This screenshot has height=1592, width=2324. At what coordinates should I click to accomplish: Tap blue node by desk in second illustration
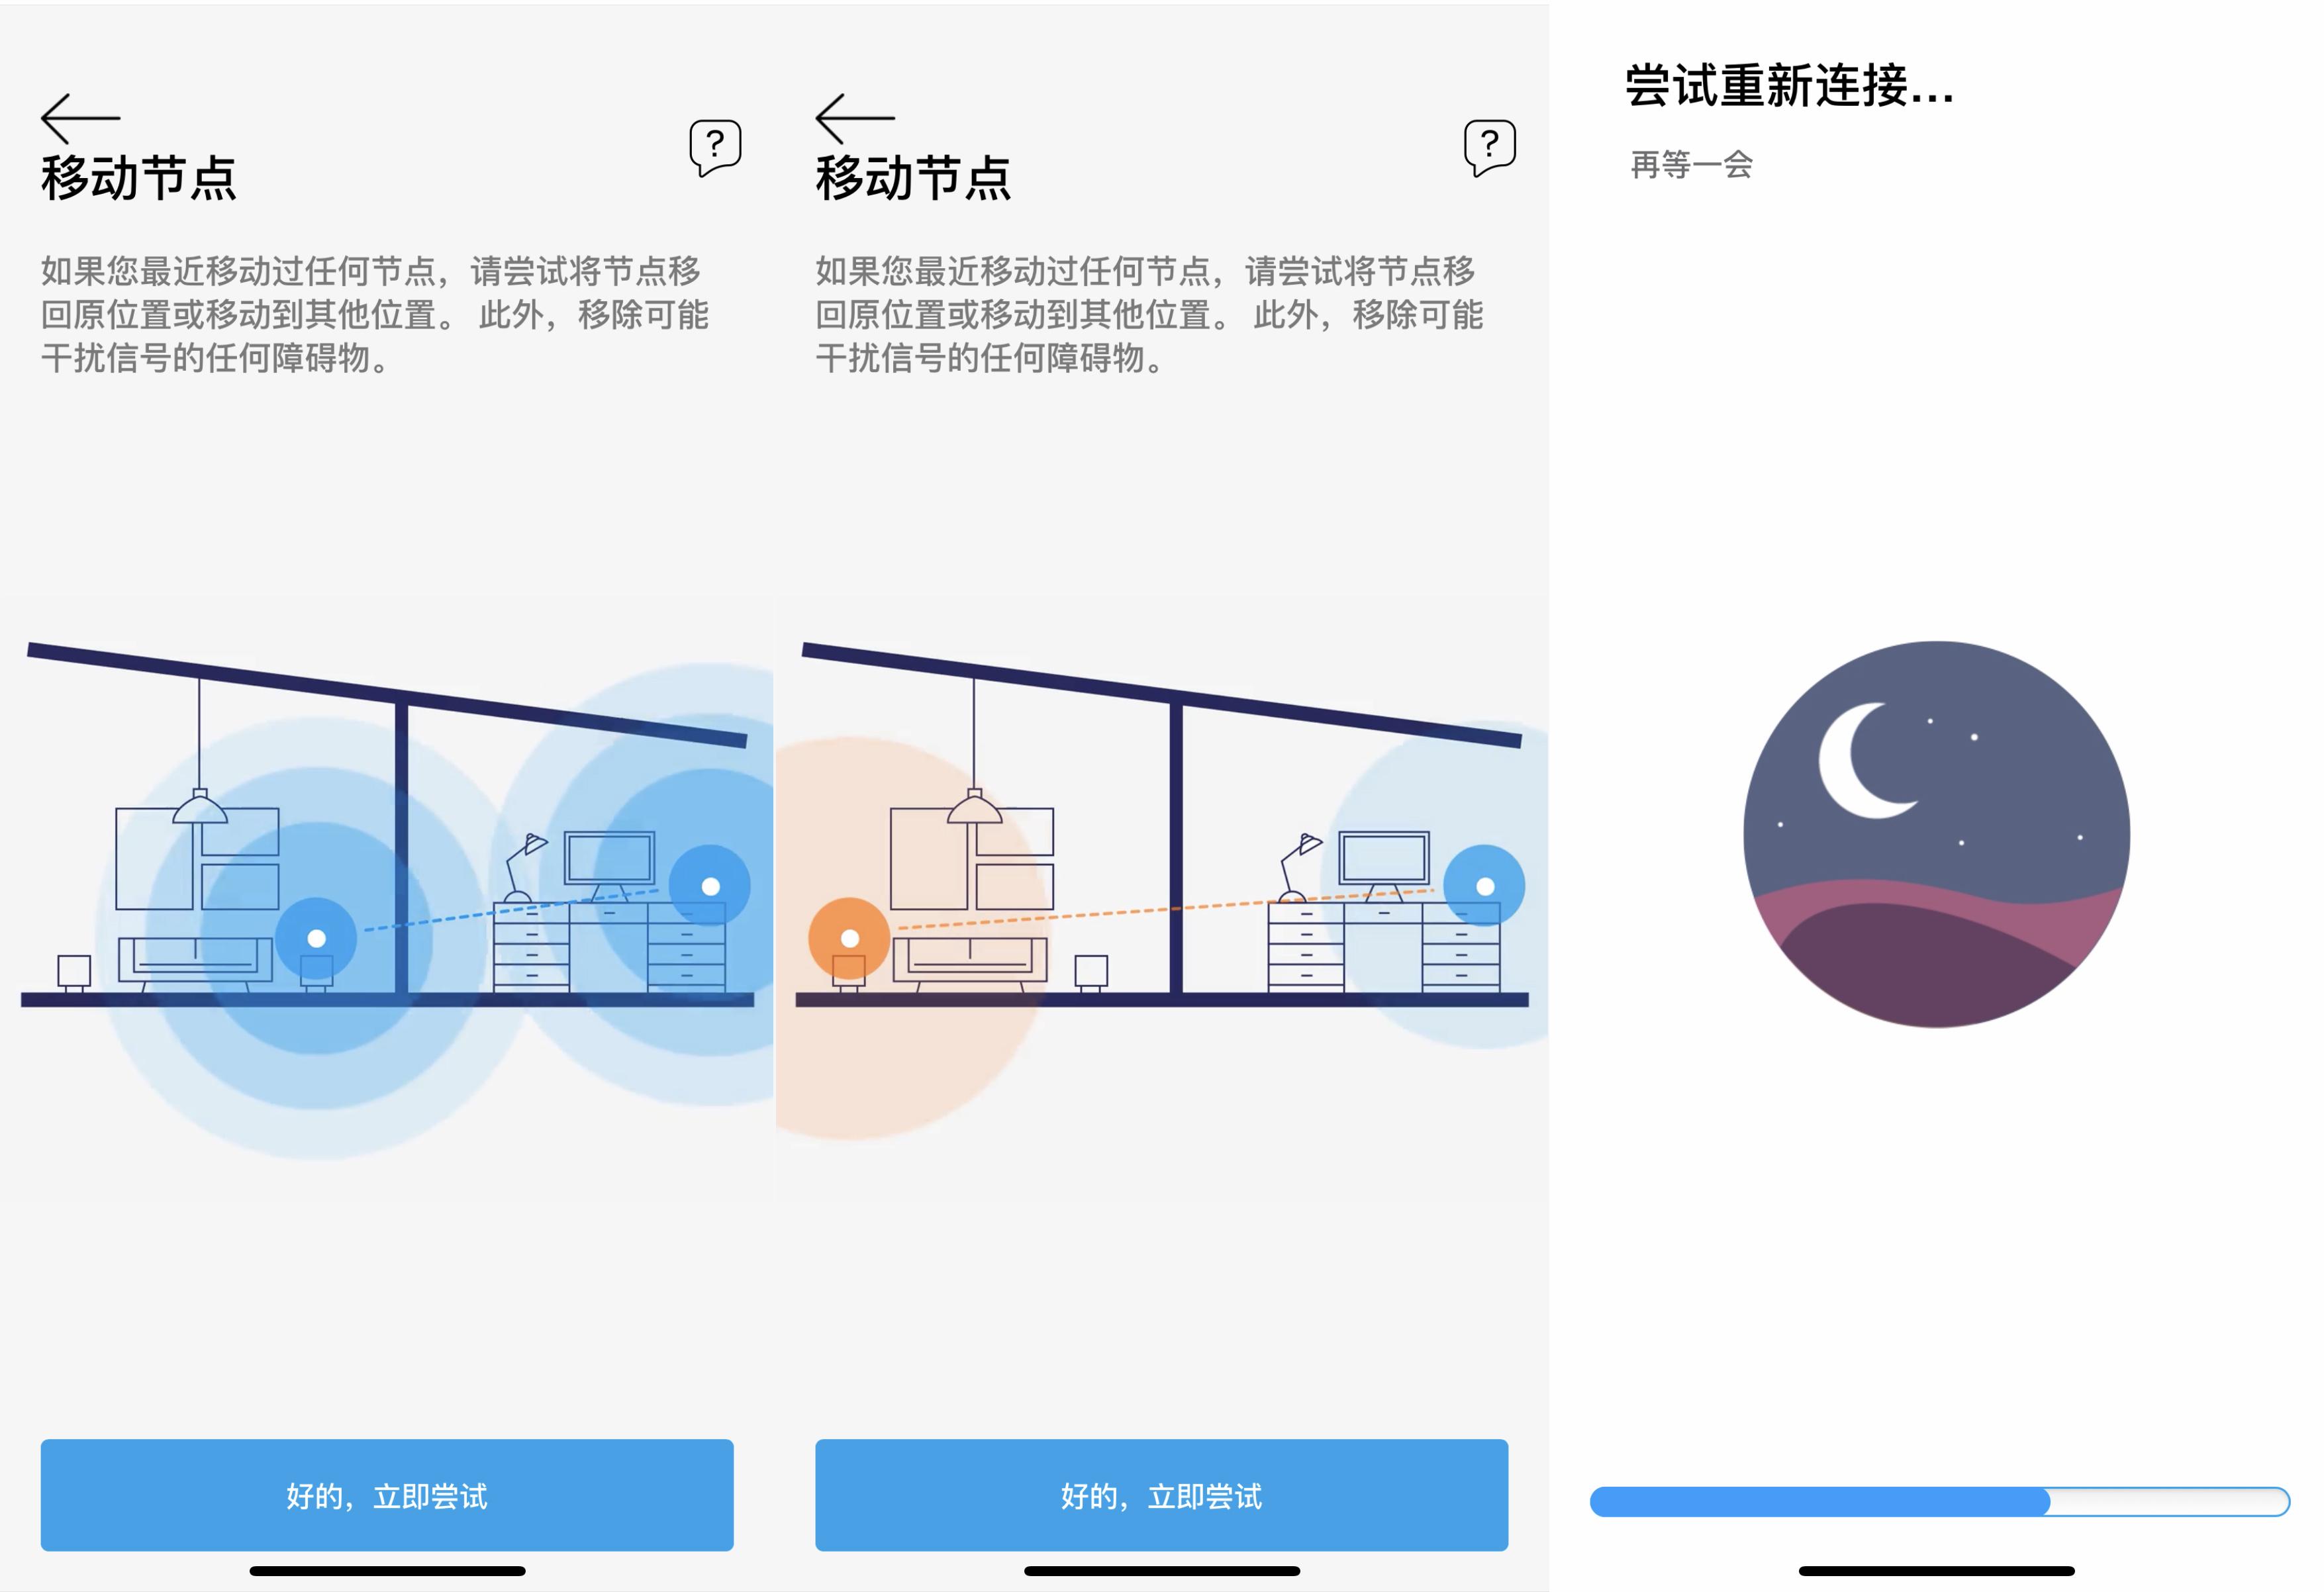pos(1485,886)
